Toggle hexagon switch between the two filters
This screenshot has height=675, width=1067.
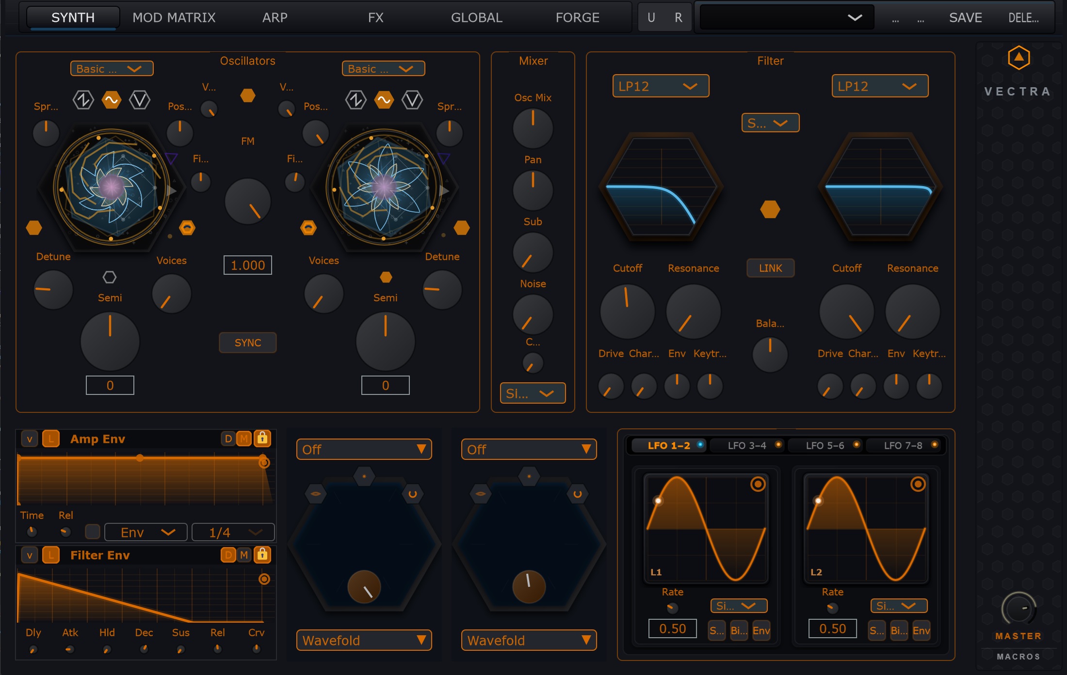(770, 209)
